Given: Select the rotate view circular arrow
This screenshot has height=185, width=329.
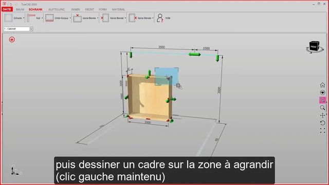Looking at the screenshot, I should [x=322, y=123].
